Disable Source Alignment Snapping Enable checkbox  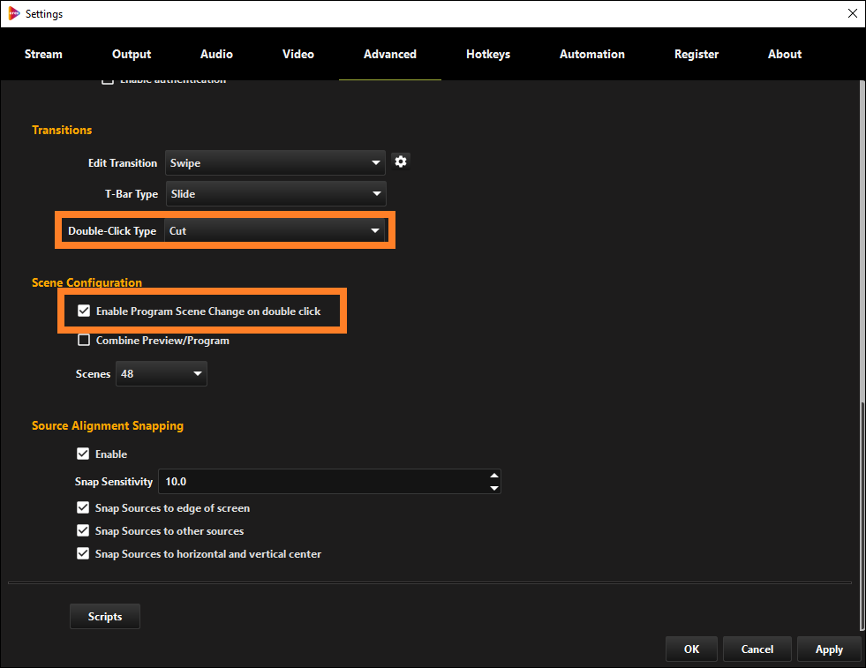point(83,454)
